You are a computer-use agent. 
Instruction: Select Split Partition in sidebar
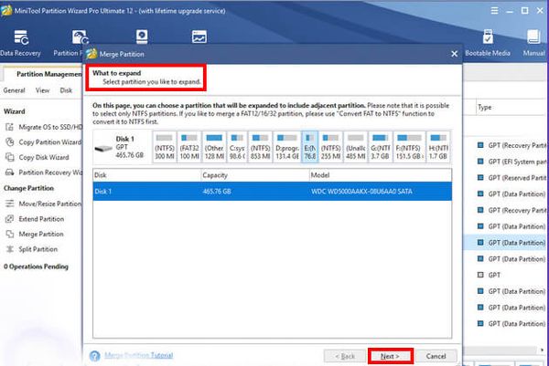[x=38, y=249]
